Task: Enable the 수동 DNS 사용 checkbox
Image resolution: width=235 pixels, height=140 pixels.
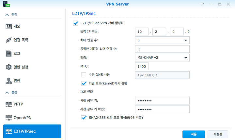Action: point(84,75)
